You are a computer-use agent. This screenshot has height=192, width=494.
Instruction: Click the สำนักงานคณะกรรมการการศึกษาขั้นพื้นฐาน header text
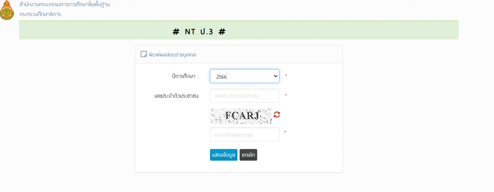[x=65, y=4]
